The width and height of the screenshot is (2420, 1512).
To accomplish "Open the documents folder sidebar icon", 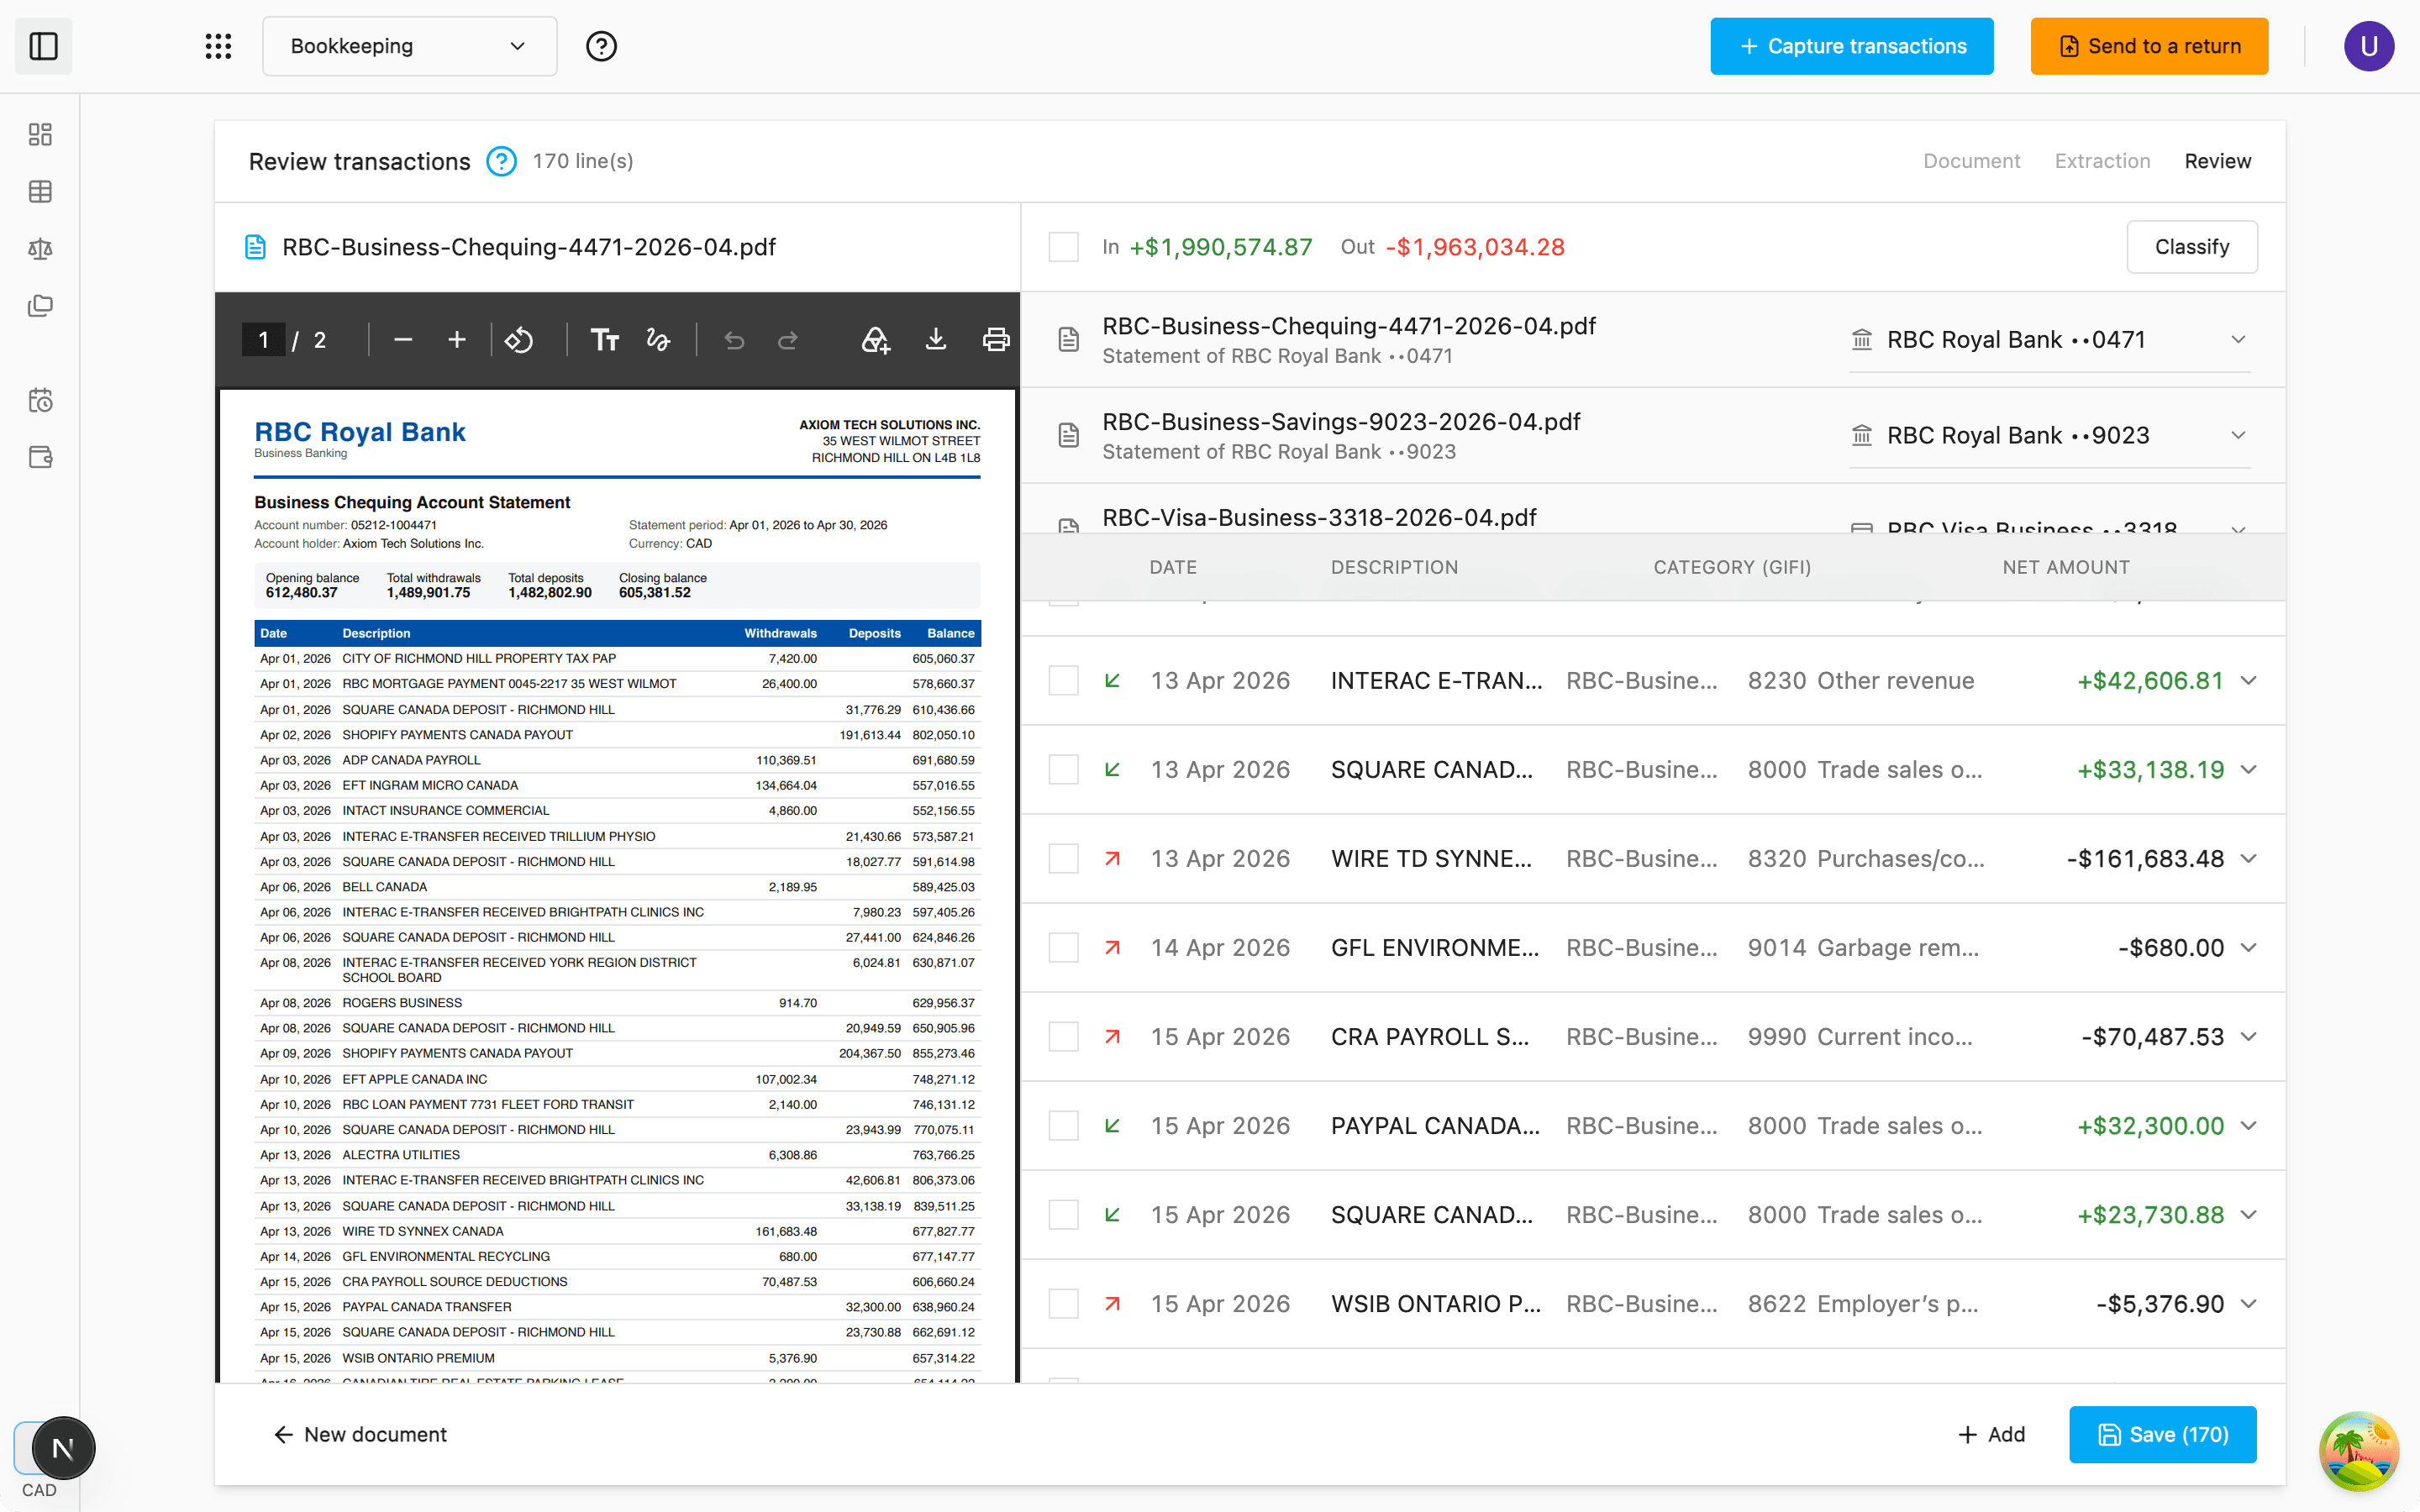I will click(40, 305).
